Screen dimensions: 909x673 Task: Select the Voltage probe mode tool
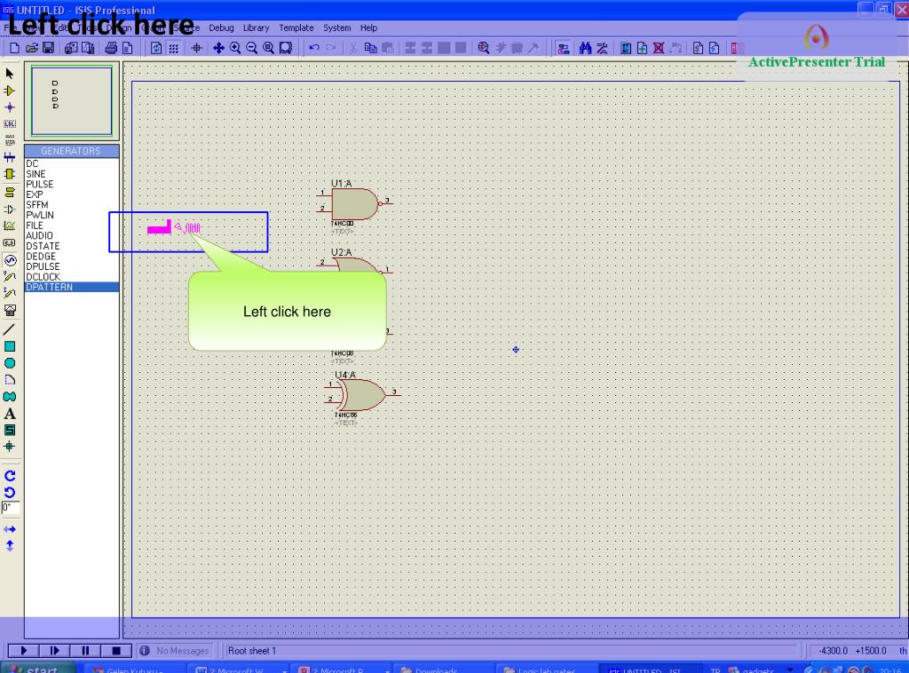tap(10, 277)
